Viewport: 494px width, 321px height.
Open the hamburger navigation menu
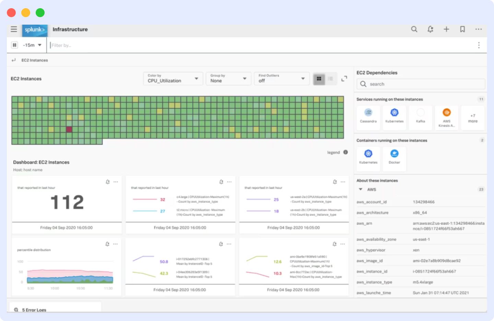pyautogui.click(x=14, y=29)
